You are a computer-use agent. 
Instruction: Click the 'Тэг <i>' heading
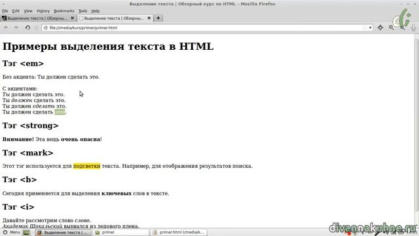pos(18,207)
